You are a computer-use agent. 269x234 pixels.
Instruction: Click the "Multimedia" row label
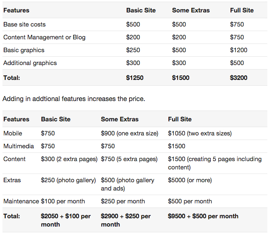[x=18, y=146]
